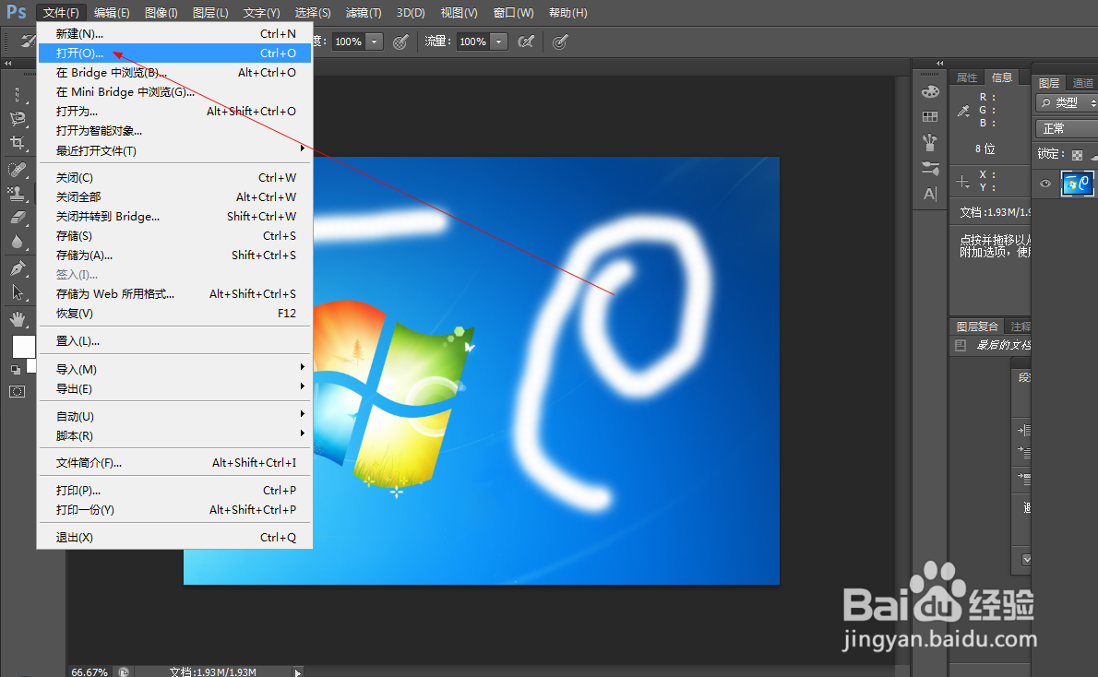Select the layer thumbnail
1098x677 pixels.
coord(1077,184)
